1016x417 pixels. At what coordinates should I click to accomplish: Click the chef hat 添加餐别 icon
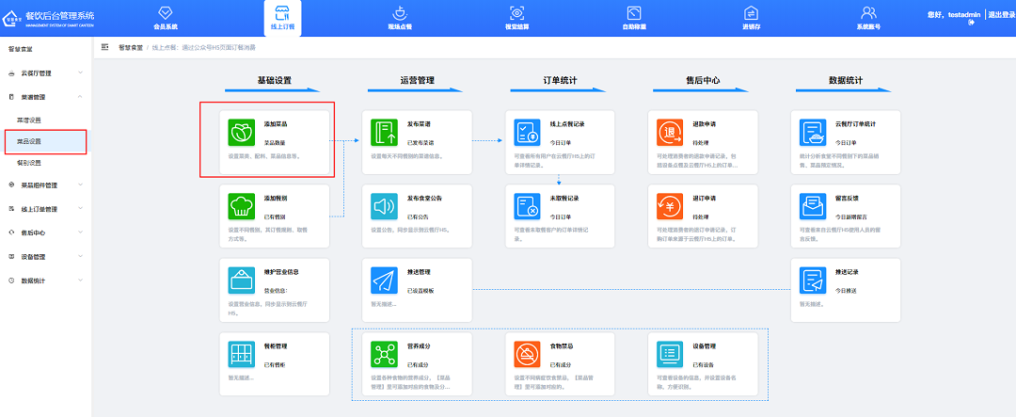coord(243,204)
